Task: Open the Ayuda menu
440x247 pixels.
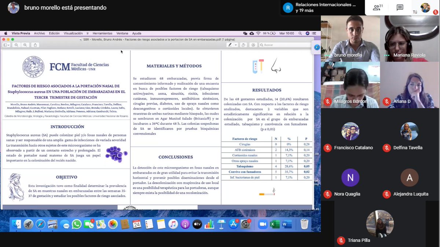Action: tap(137, 33)
